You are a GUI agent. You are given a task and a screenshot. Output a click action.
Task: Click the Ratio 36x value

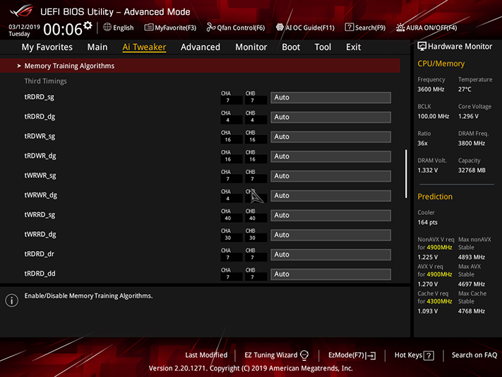pos(422,143)
